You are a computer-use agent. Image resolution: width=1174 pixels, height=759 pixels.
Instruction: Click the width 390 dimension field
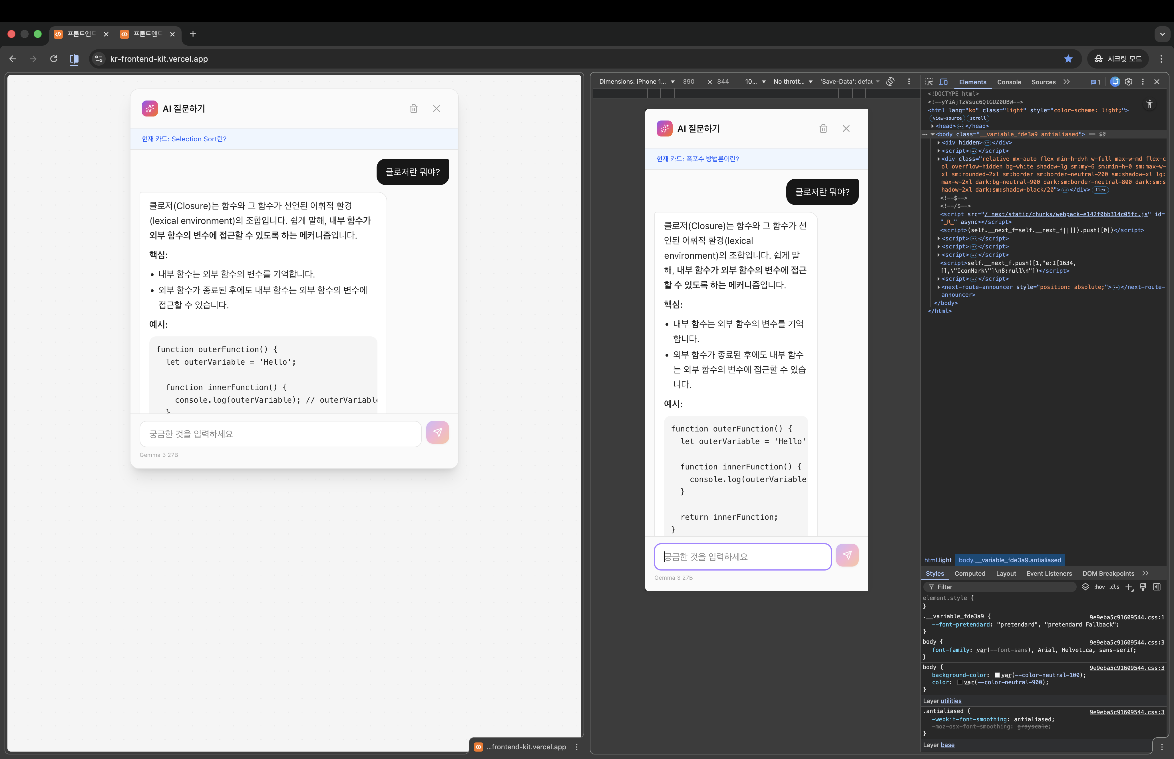[x=689, y=81]
